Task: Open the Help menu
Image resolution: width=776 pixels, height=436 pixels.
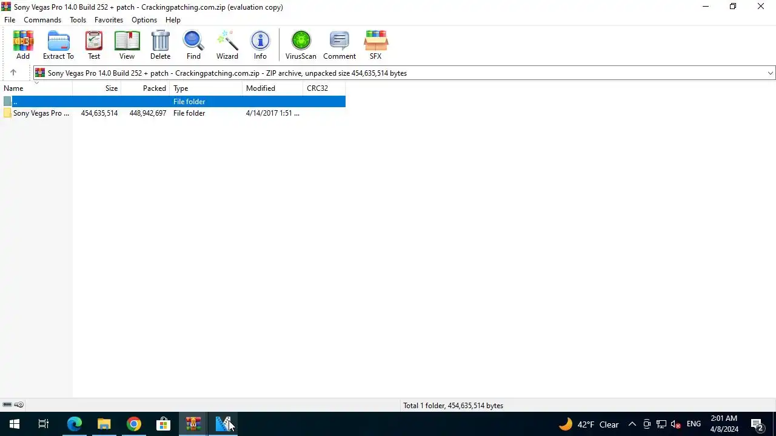Action: pos(173,19)
